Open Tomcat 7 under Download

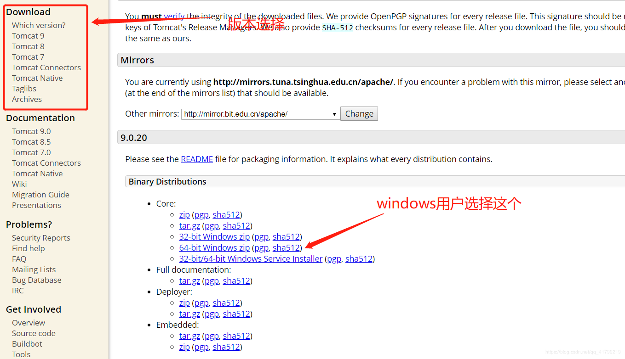pyautogui.click(x=28, y=57)
